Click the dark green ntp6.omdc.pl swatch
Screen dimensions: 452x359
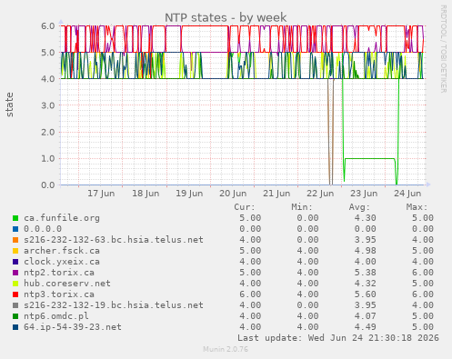click(x=15, y=316)
